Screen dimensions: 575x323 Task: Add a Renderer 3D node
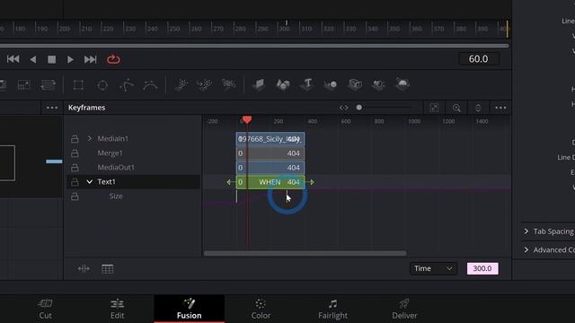point(402,84)
